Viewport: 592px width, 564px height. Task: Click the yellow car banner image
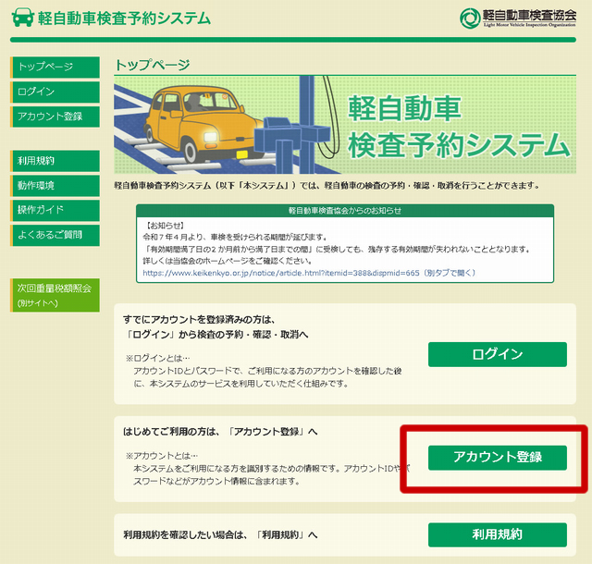(345, 125)
